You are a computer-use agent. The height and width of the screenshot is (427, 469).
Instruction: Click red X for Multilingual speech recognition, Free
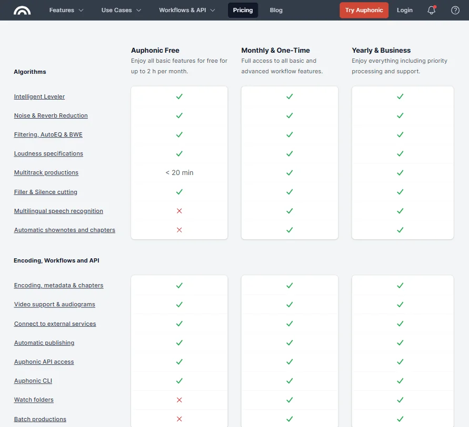tap(179, 211)
